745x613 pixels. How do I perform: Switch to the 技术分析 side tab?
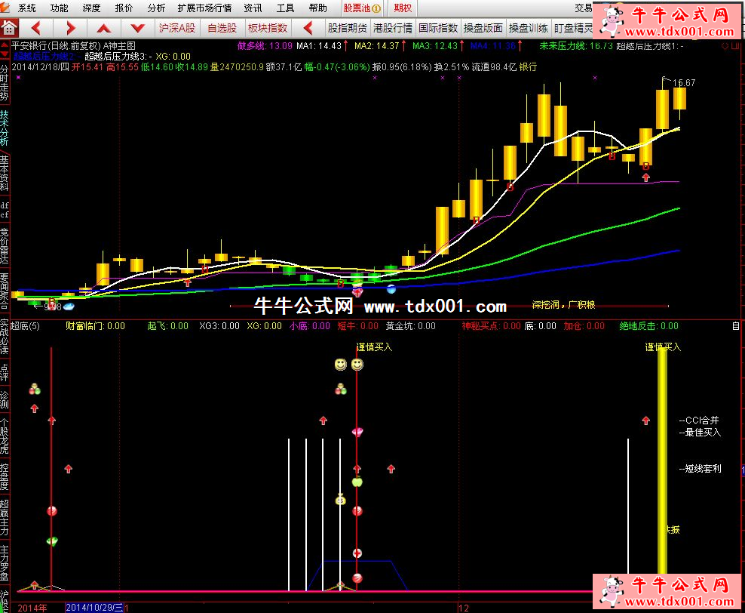[x=5, y=127]
